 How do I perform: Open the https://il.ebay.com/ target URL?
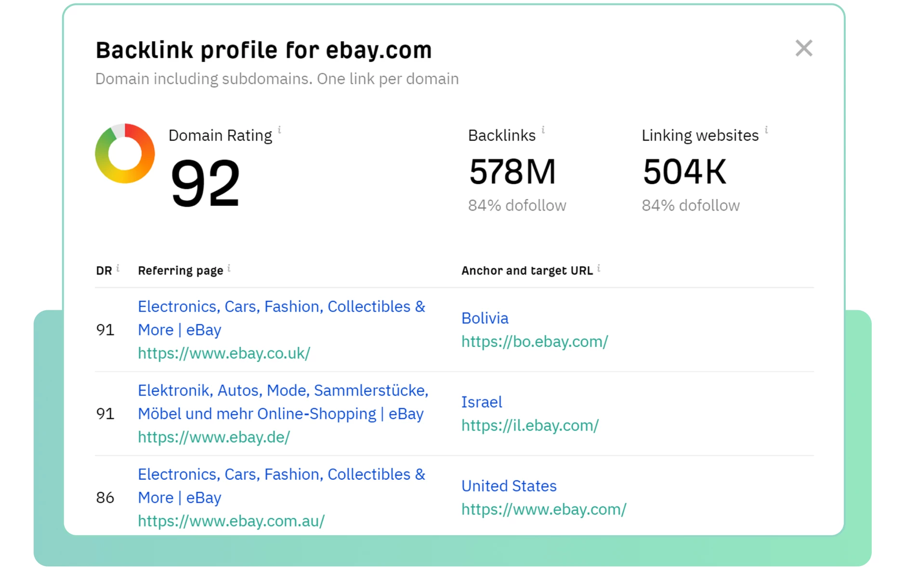point(530,425)
